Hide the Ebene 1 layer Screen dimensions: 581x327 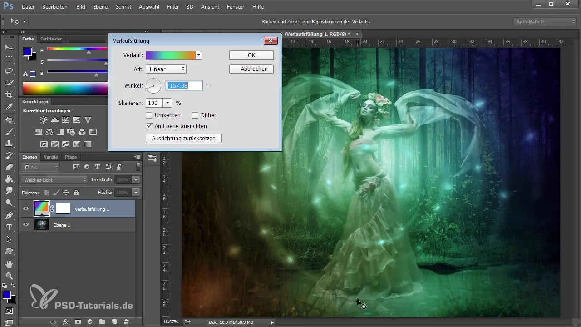[26, 224]
